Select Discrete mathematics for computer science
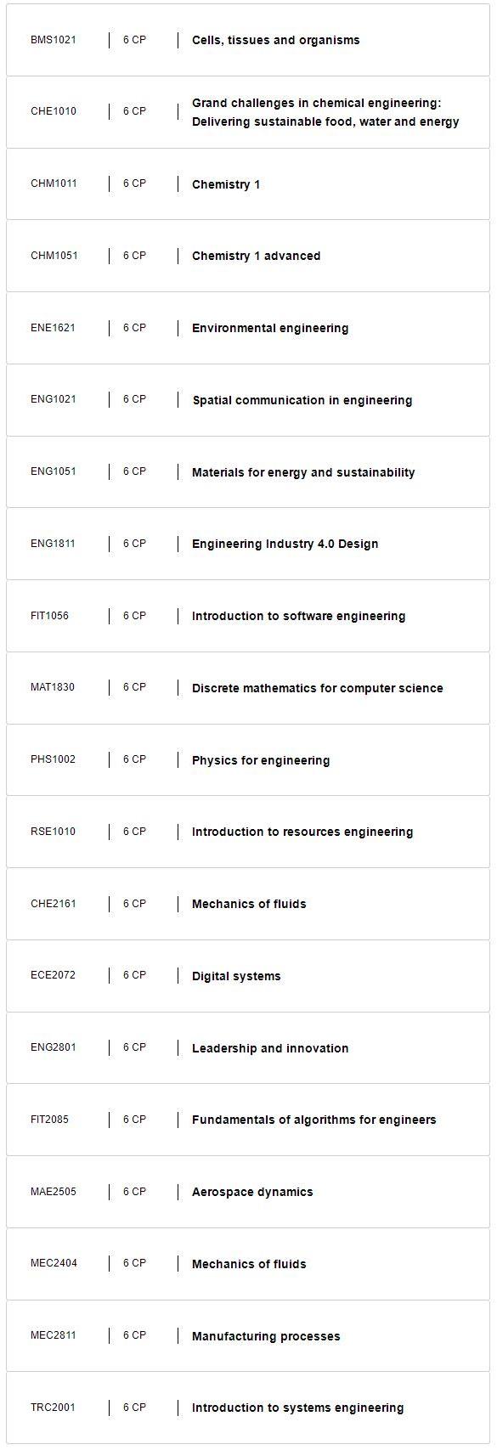This screenshot has width=497, height=1450. 248,688
